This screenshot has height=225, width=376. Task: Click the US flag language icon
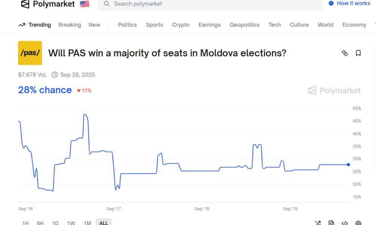coord(85,4)
